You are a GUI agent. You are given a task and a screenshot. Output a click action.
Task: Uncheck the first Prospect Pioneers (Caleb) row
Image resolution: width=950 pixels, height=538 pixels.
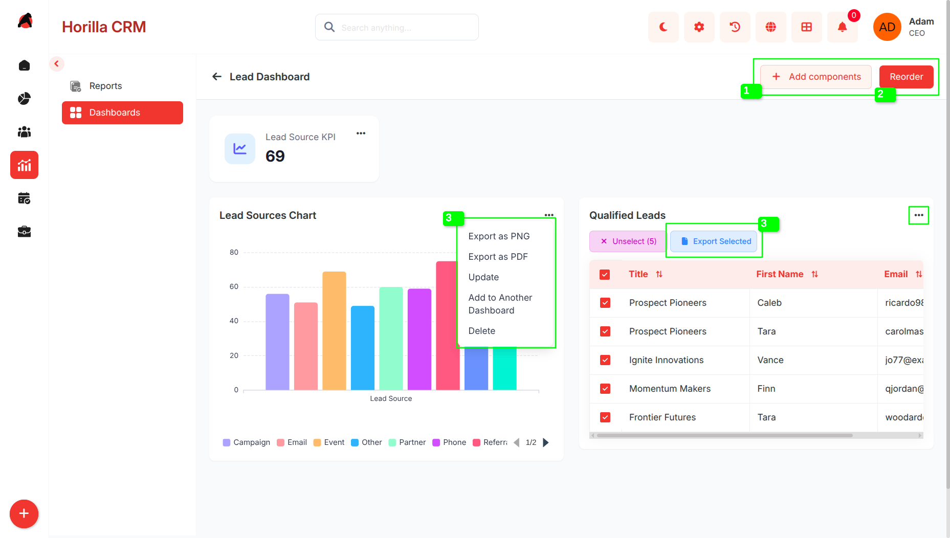(x=605, y=303)
